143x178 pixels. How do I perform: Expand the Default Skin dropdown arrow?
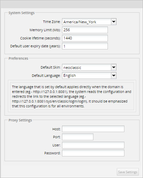(x=114, y=67)
